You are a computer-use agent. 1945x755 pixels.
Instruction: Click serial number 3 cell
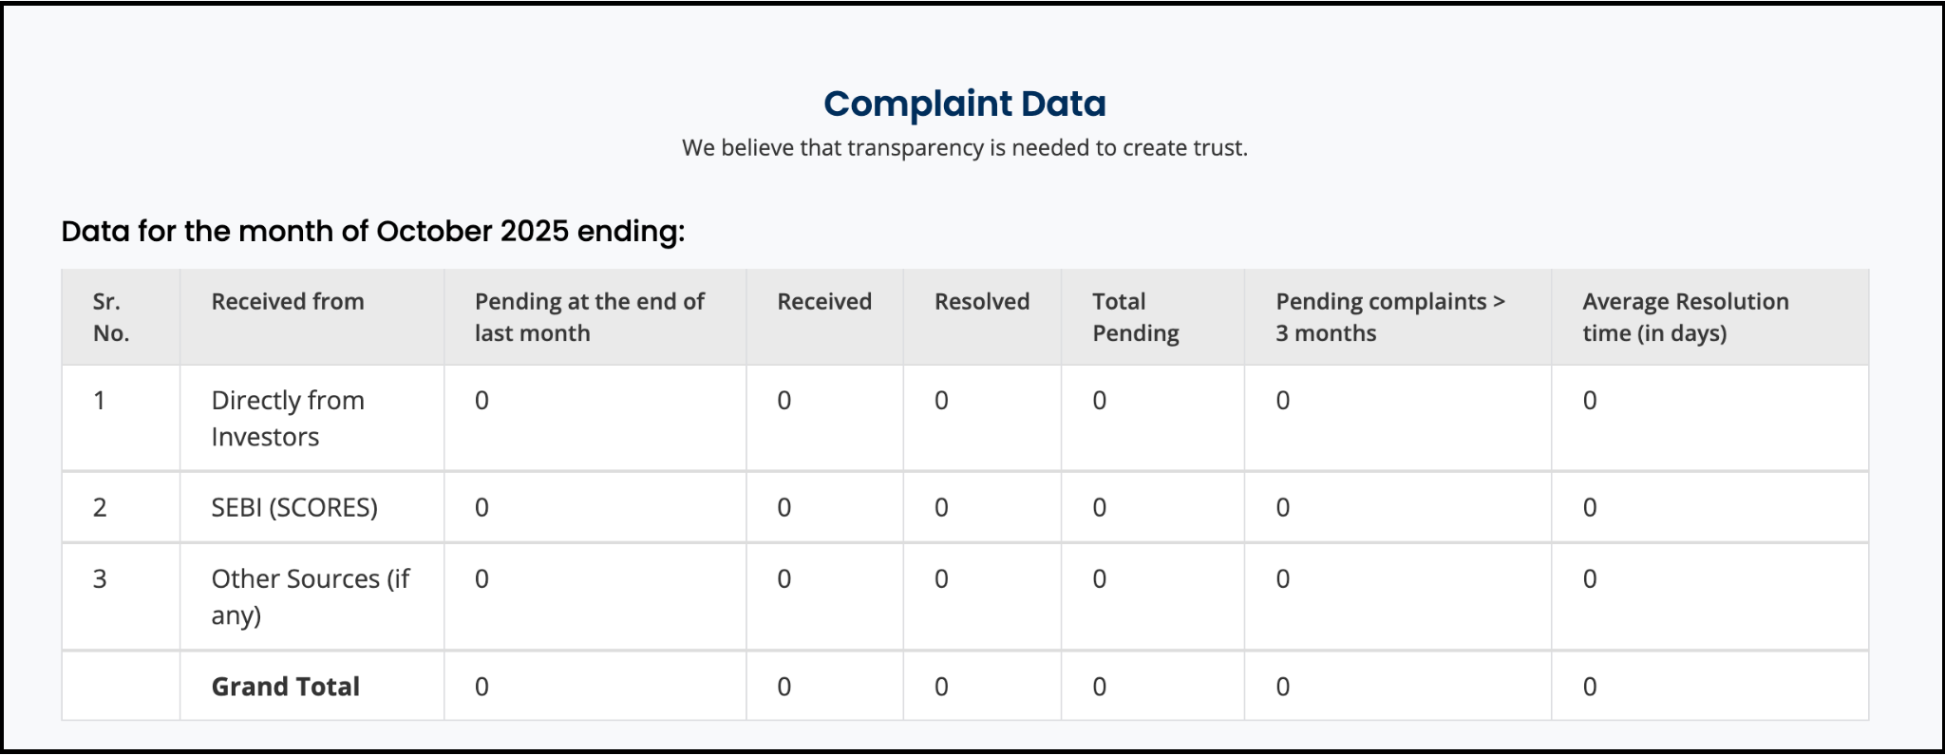click(x=100, y=579)
